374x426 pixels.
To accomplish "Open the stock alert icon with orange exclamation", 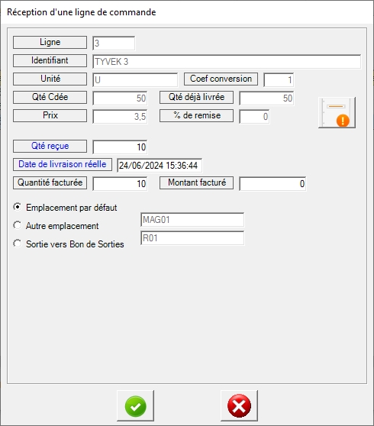I will click(x=337, y=112).
